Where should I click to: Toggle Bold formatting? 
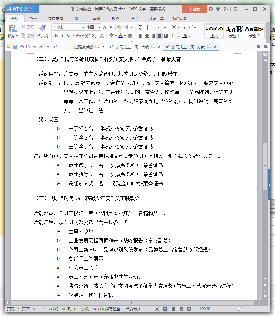point(56,36)
